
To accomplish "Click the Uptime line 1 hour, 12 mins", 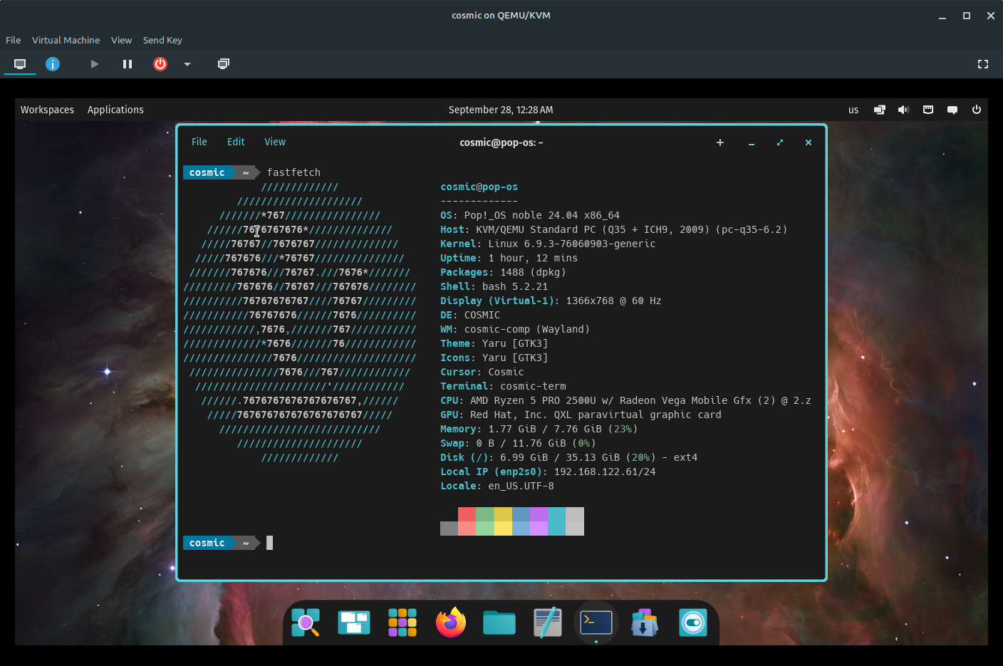I will (509, 258).
